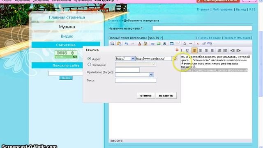Open the font color tool (red A icon)
The image size is (263, 148).
pyautogui.click(x=139, y=44)
